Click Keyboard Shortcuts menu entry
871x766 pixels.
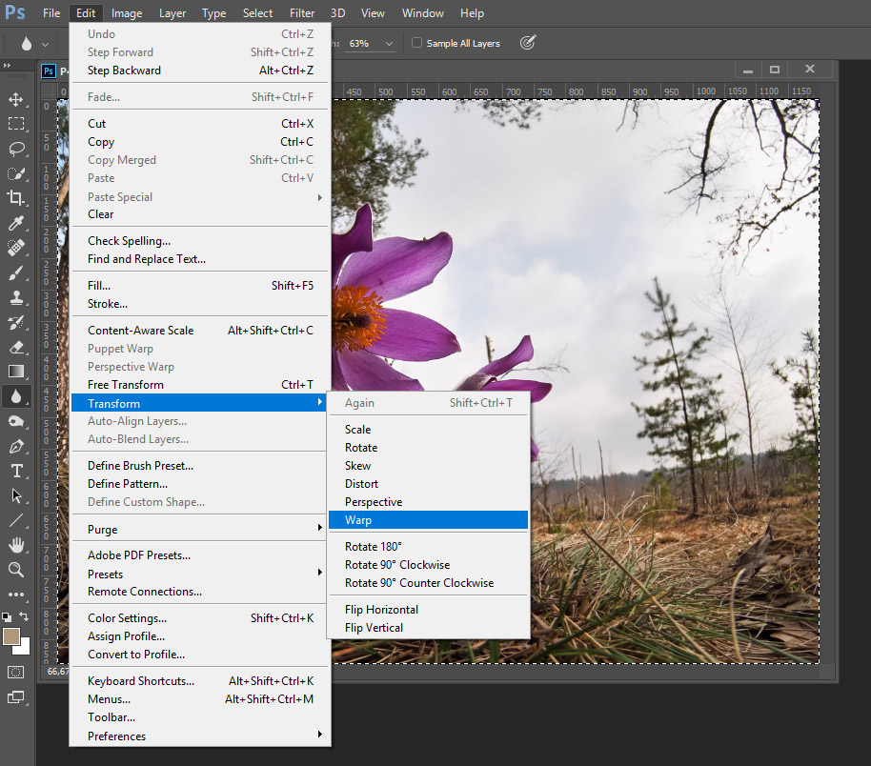point(141,681)
